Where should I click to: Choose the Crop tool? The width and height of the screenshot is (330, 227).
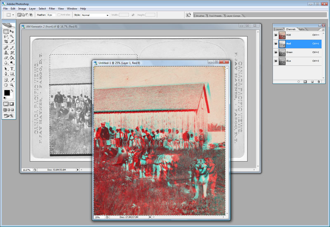[6, 42]
